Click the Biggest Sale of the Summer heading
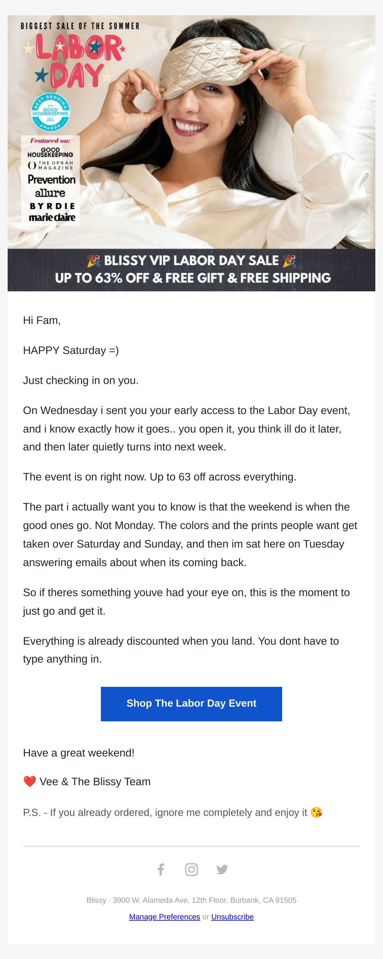Viewport: 383px width, 959px height. (x=80, y=26)
